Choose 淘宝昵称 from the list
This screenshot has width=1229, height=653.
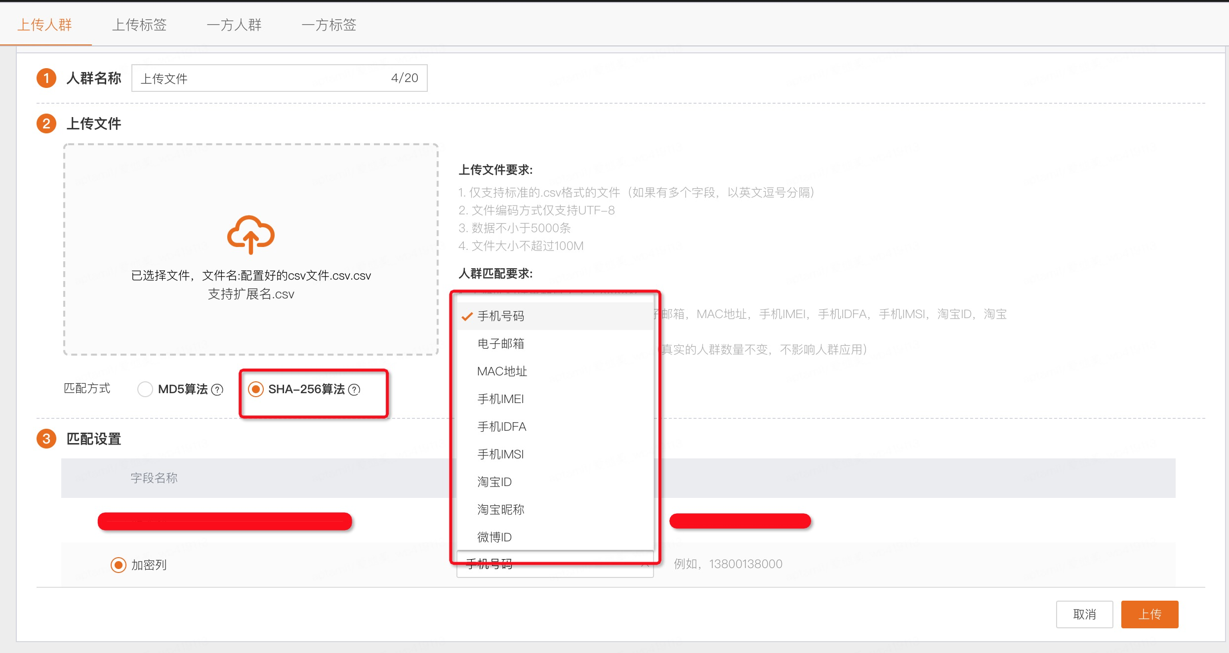pos(500,509)
